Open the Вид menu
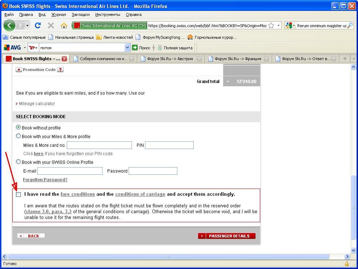This screenshot has width=358, height=269. pyautogui.click(x=42, y=15)
